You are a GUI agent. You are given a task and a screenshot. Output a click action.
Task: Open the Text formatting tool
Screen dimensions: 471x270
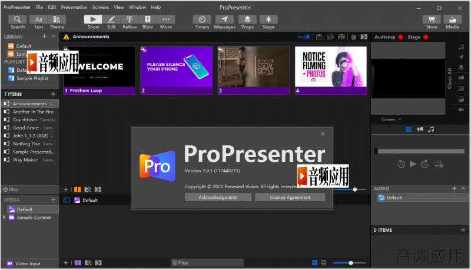tap(38, 22)
